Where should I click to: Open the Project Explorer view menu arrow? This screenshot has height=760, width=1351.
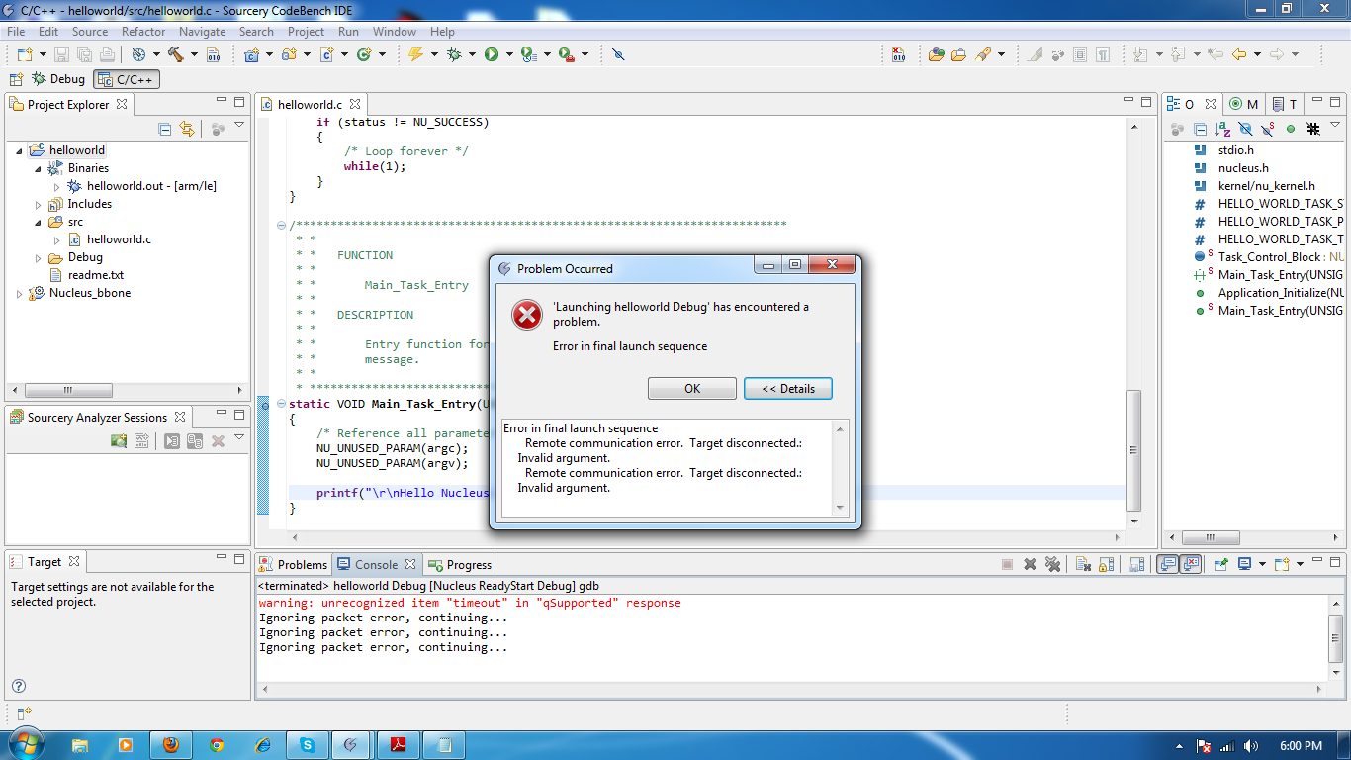click(239, 126)
